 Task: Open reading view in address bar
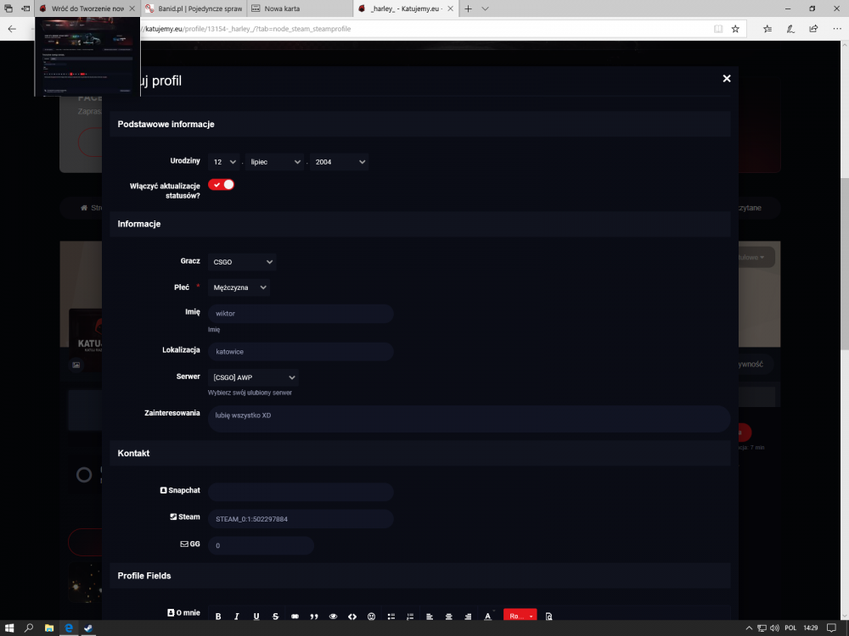718,29
